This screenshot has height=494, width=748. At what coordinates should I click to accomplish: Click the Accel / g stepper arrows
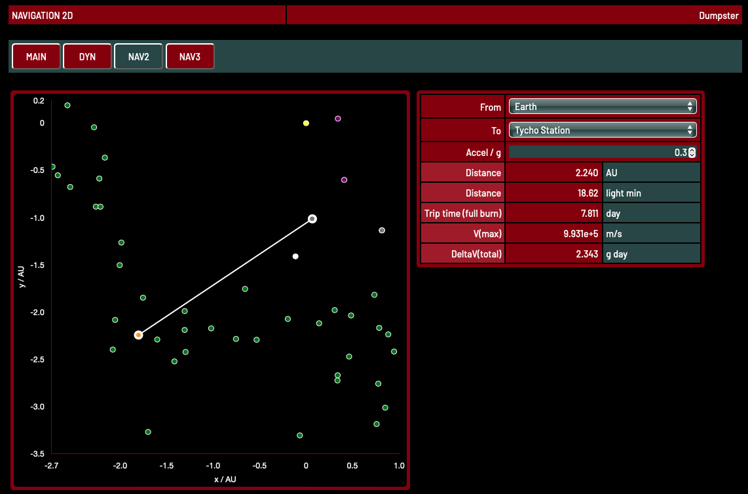692,153
